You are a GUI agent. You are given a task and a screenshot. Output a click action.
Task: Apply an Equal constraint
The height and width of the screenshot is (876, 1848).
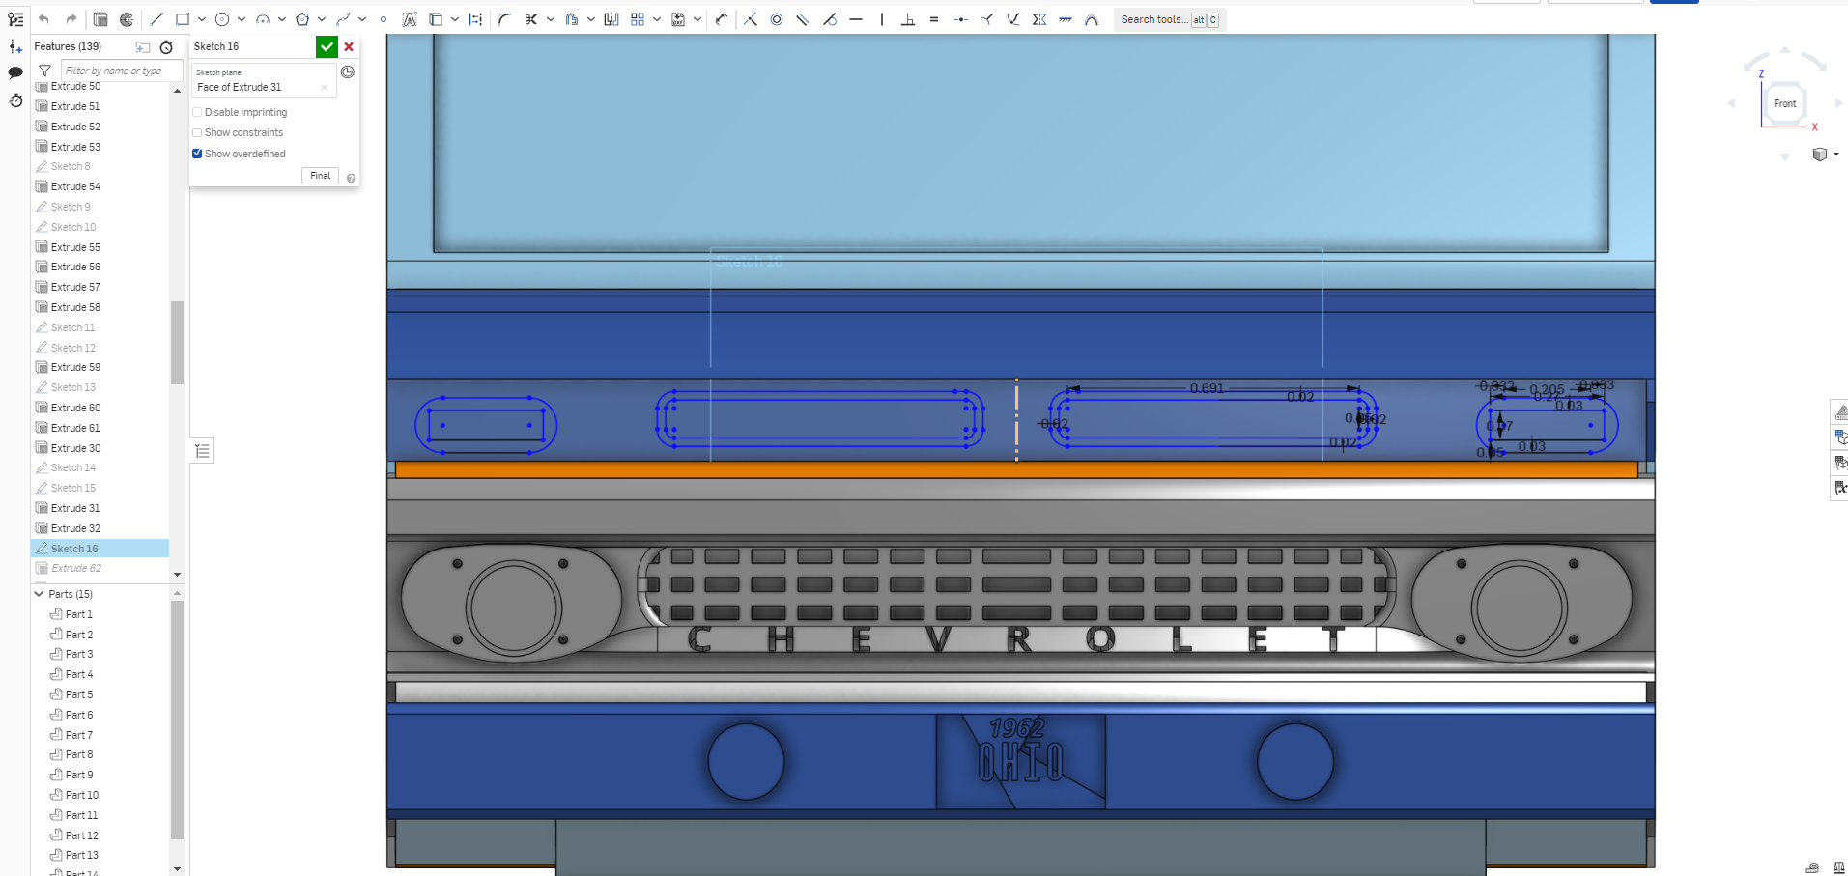pos(935,19)
